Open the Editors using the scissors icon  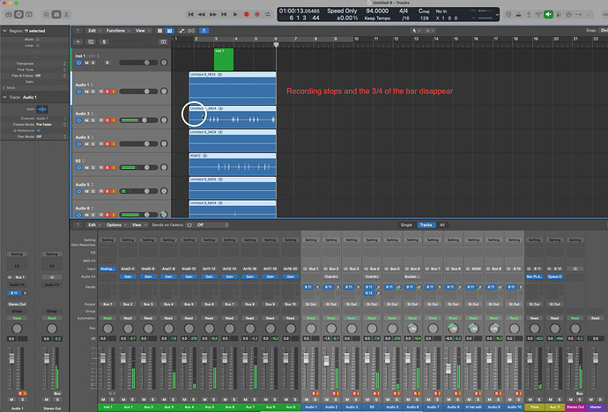(x=66, y=14)
